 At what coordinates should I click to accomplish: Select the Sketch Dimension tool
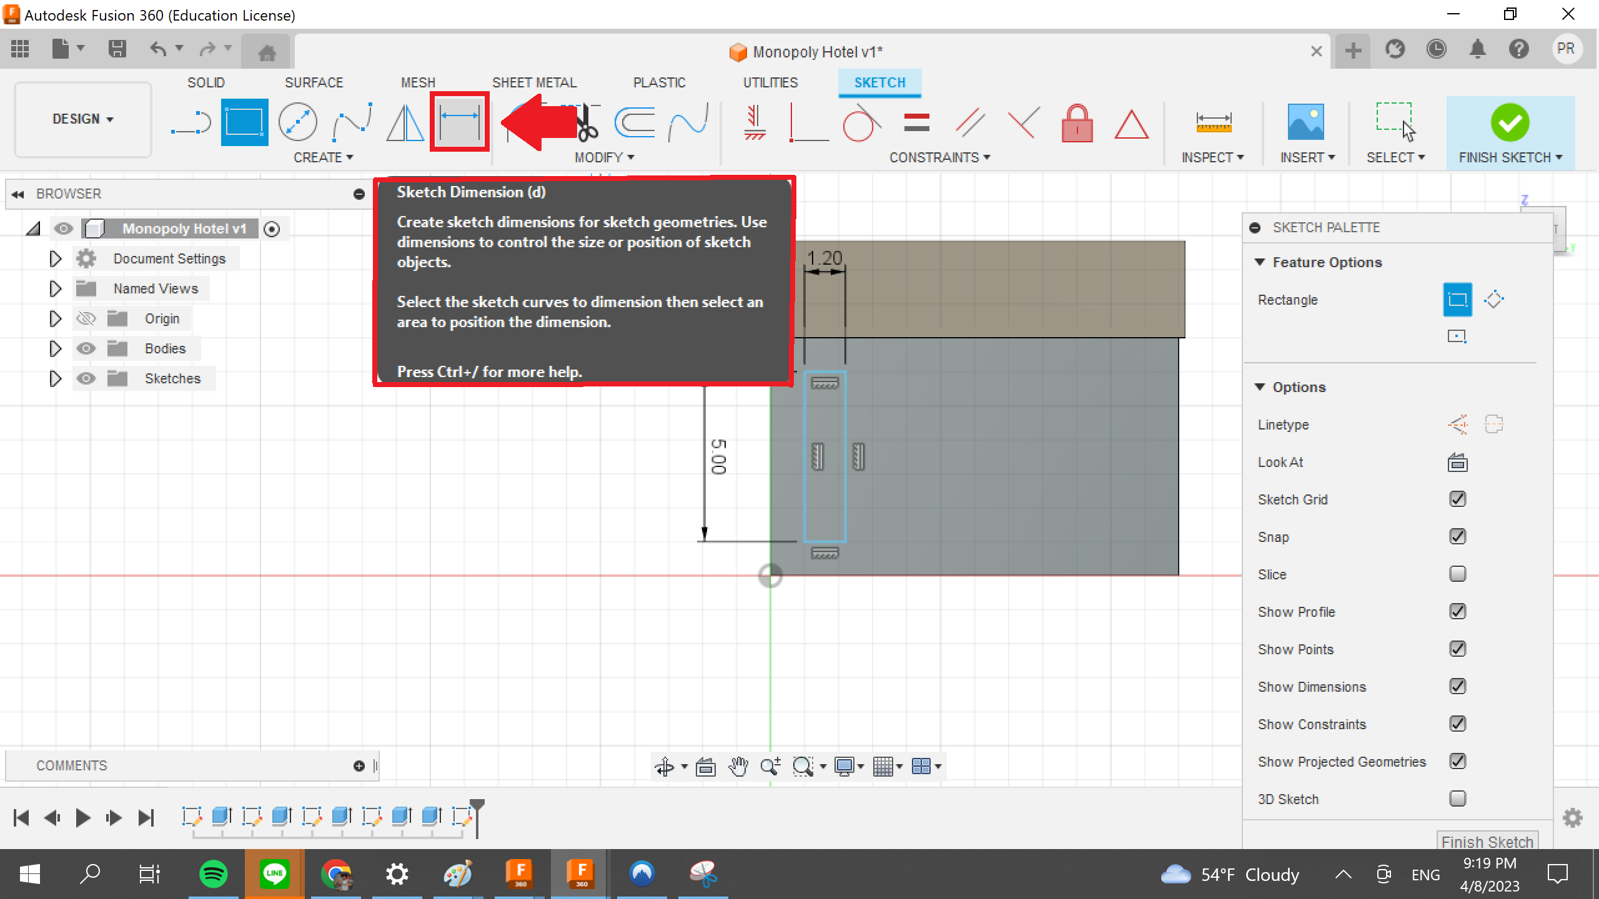pyautogui.click(x=459, y=121)
